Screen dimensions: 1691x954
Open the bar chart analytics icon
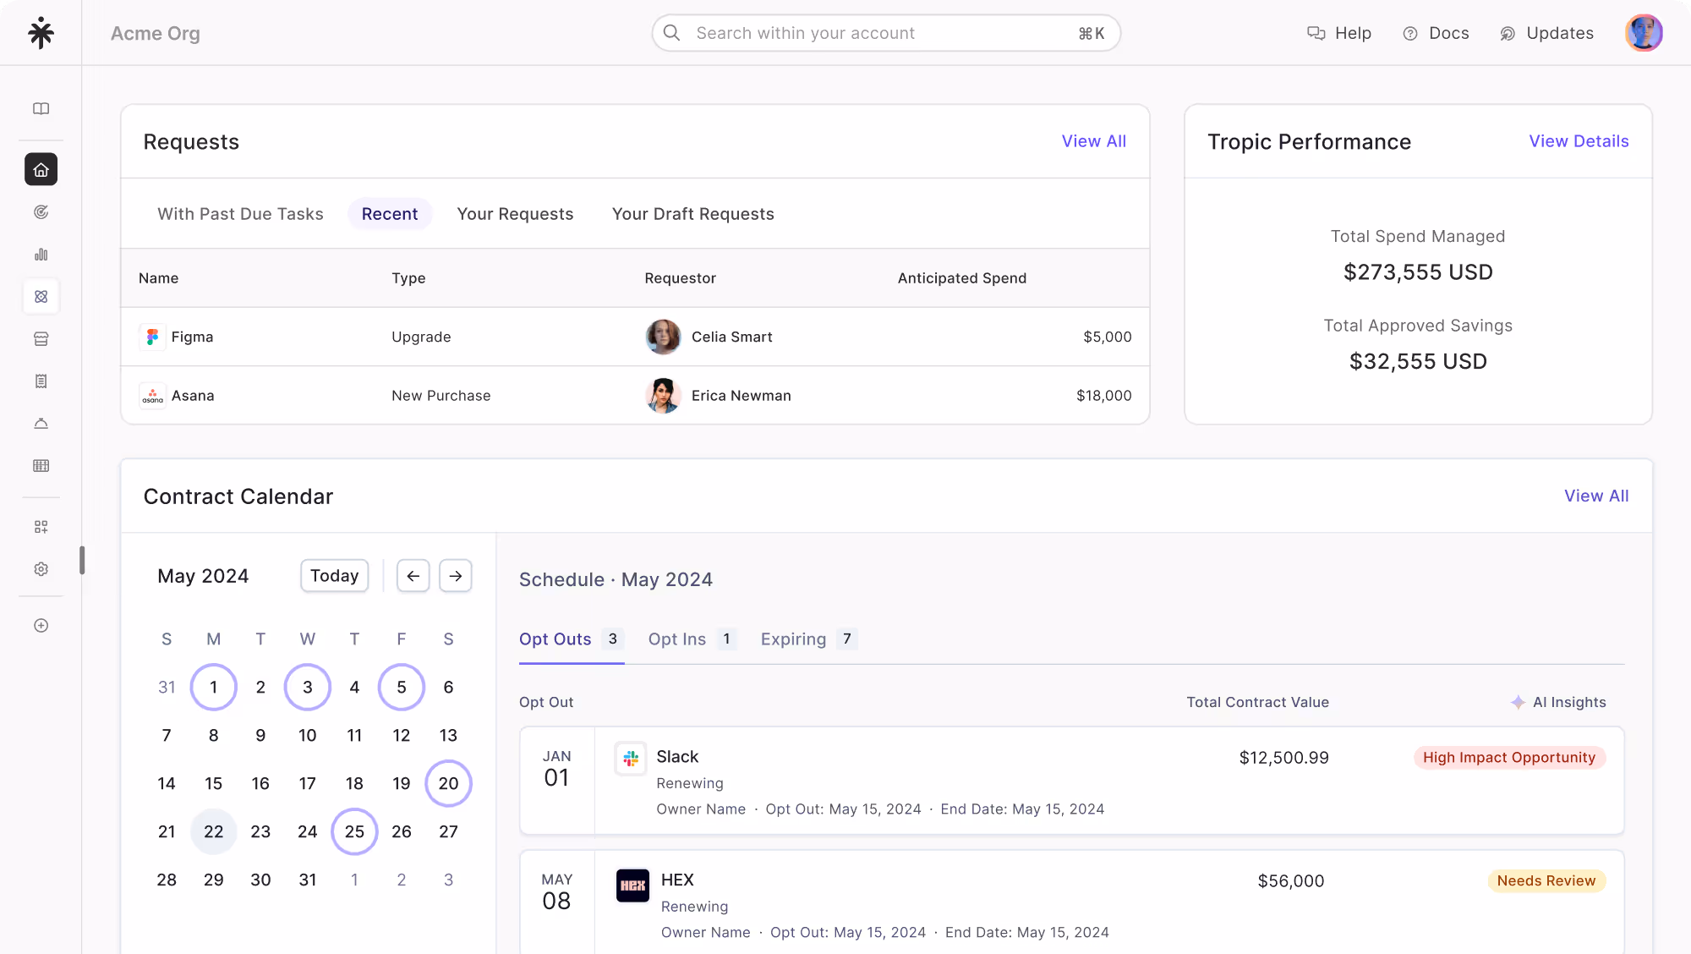pyautogui.click(x=41, y=255)
